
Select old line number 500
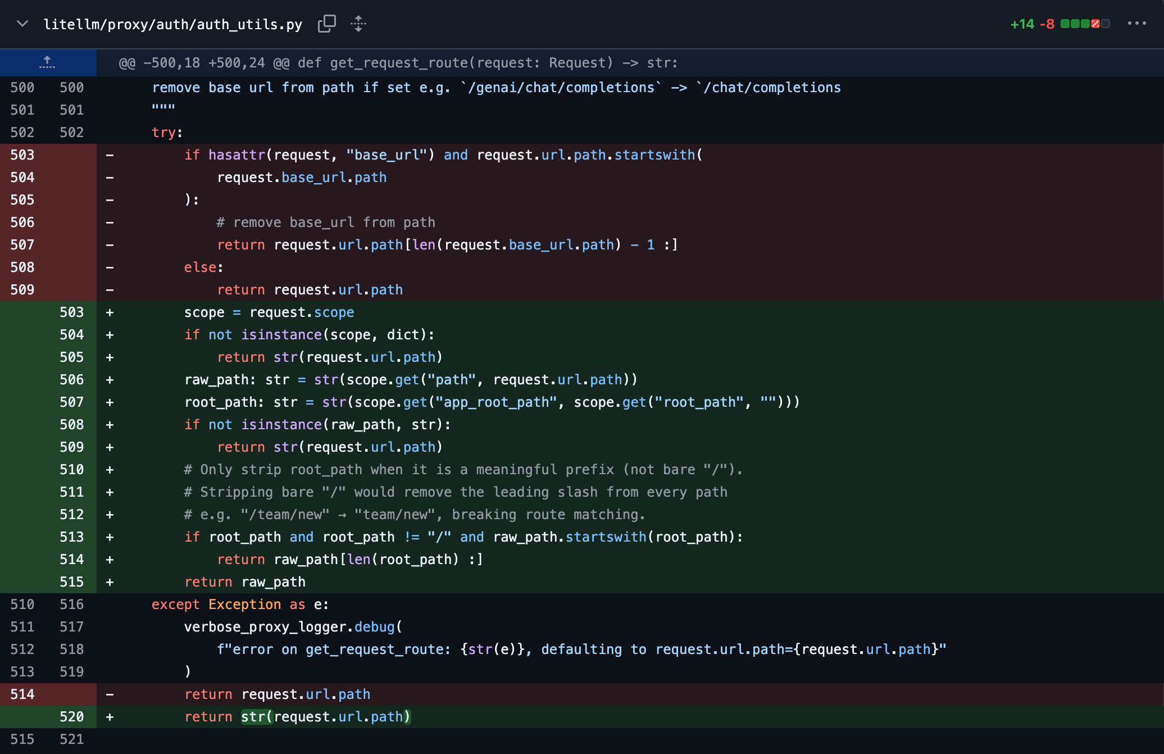pos(22,88)
